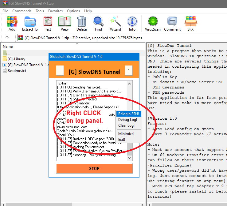227x206 pixels.
Task: Click log line 'www.elitetunnel.com'
Action: pos(72,127)
